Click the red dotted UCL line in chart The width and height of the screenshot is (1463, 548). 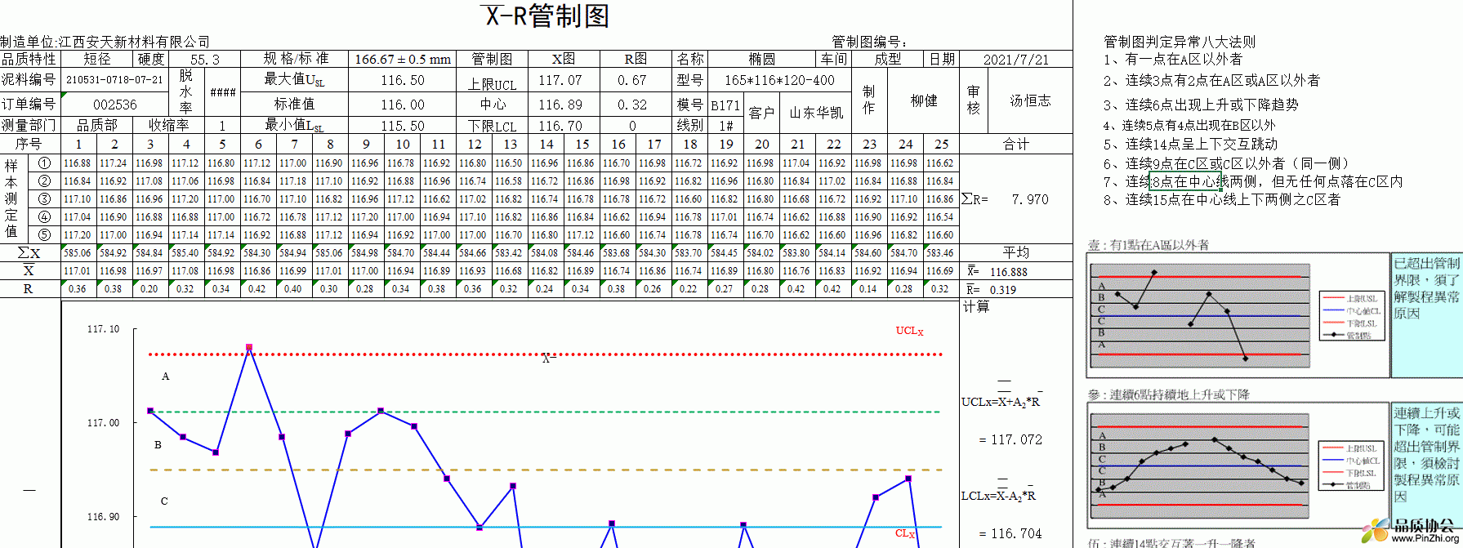[545, 354]
